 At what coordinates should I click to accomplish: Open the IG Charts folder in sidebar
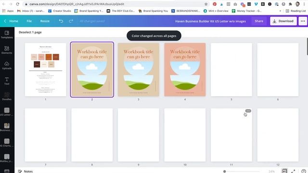point(7,143)
